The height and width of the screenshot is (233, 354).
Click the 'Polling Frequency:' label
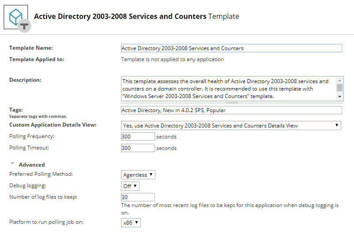(32, 136)
